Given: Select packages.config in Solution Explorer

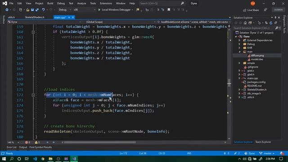Looking at the screenshot, I should (257, 82).
